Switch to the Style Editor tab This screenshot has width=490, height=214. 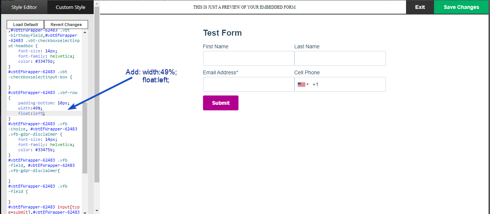tap(24, 7)
